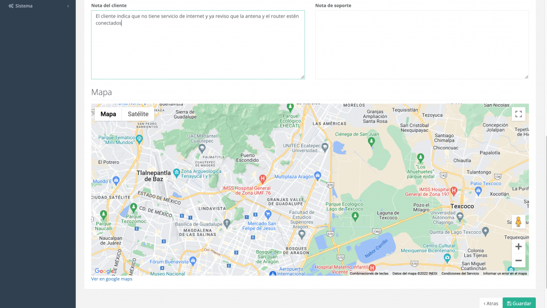Click the Laguna de Texcoco label
The image size is (547, 308).
(388, 215)
